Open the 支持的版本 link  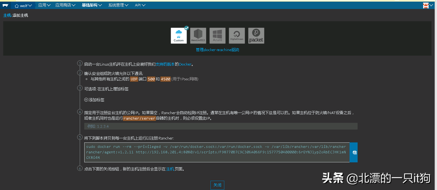click(x=165, y=64)
